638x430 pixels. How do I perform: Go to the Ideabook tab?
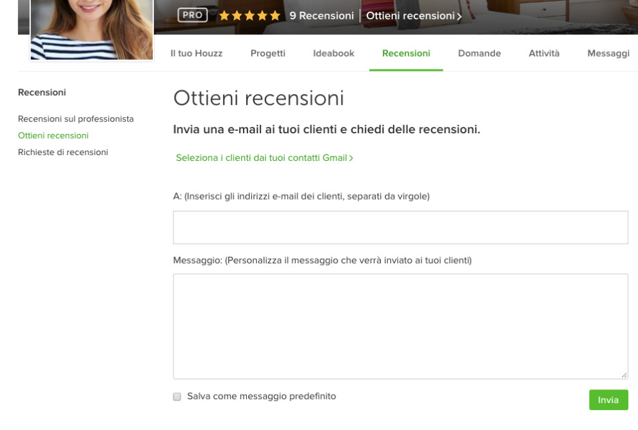(334, 53)
